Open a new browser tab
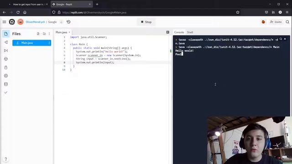Screen dimensions: 292x164 (97, 4)
